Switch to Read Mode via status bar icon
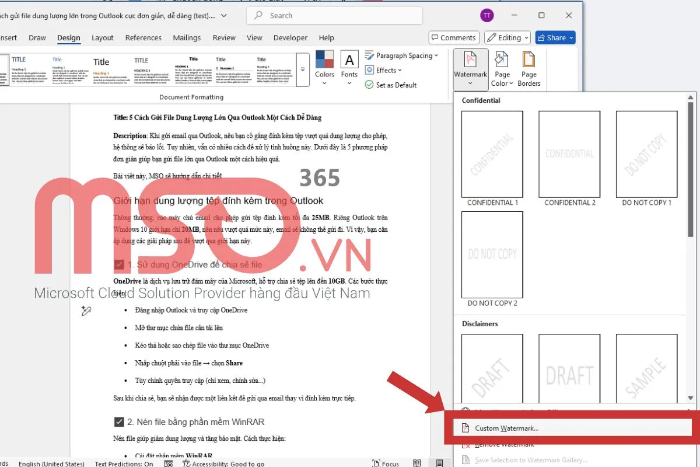This screenshot has width=700, height=467. coord(416,462)
